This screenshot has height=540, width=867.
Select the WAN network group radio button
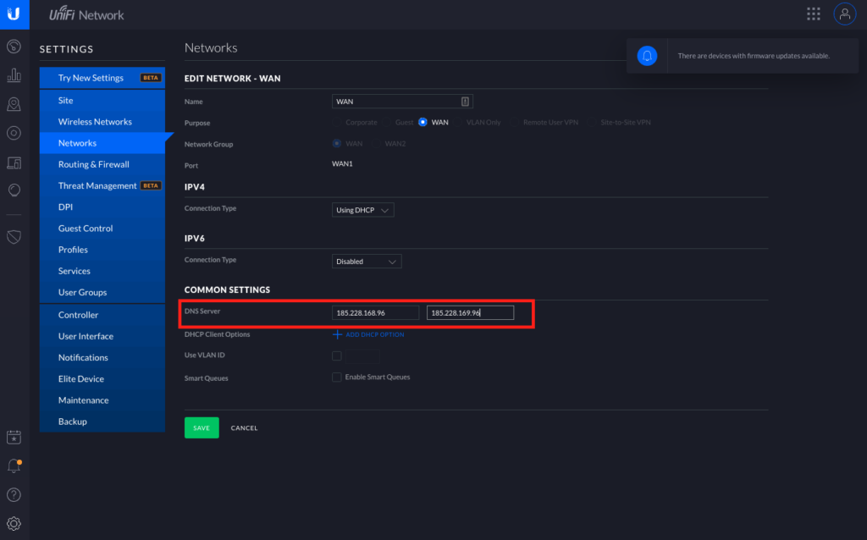[337, 143]
